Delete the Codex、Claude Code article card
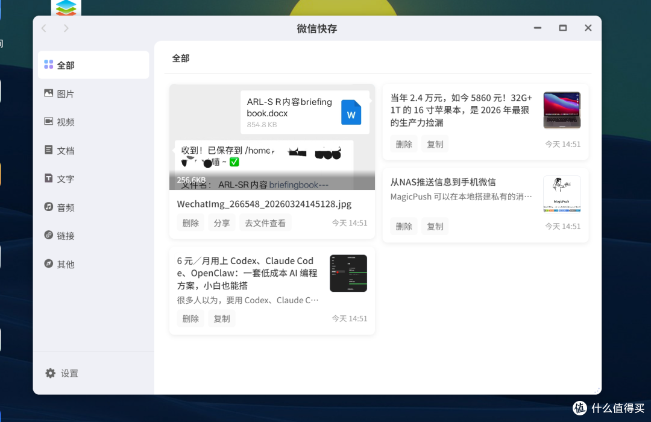The image size is (651, 422). [x=190, y=318]
